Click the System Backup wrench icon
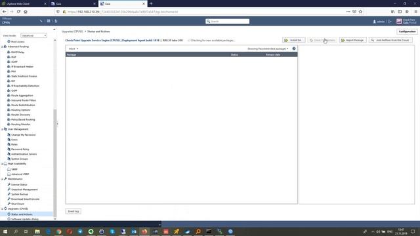Screen dimensions: 420x236 pos(9,194)
